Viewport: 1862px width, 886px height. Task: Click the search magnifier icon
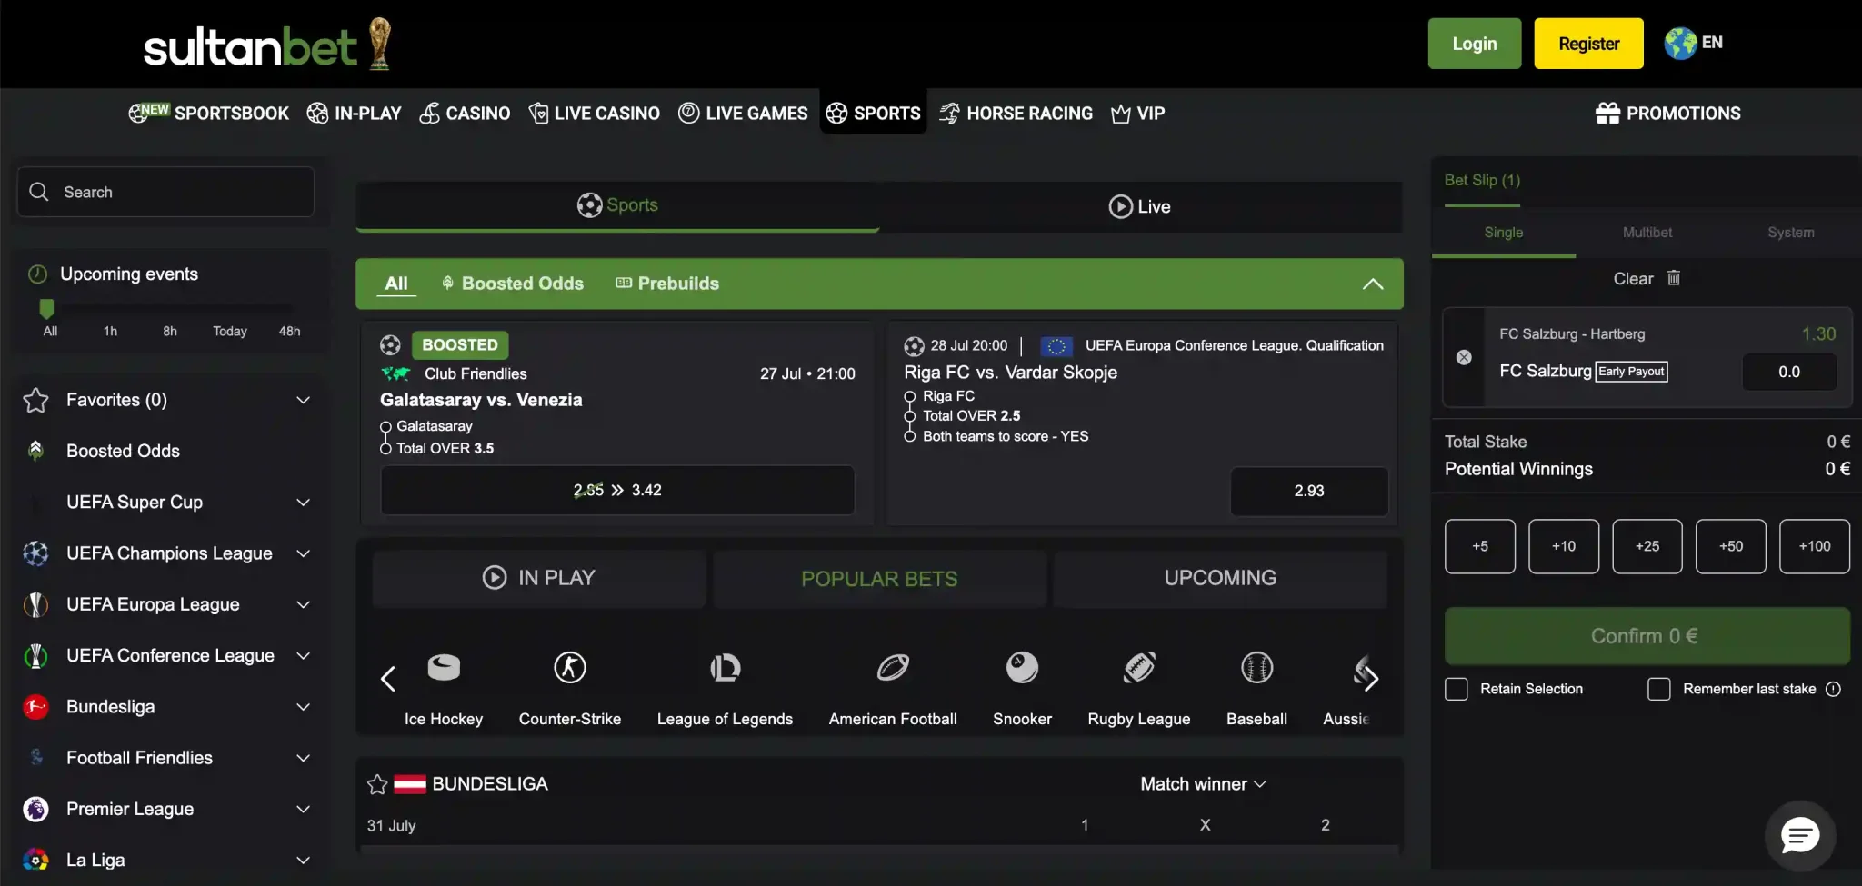click(x=39, y=192)
